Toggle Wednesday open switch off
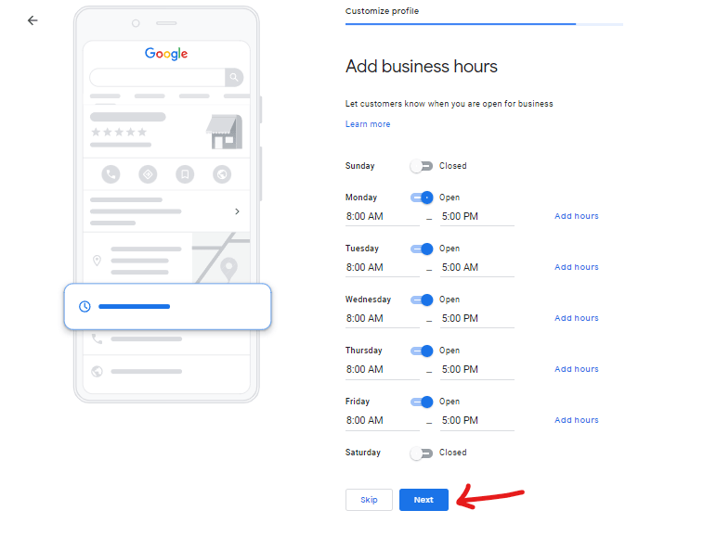This screenshot has height=536, width=717. tap(422, 300)
